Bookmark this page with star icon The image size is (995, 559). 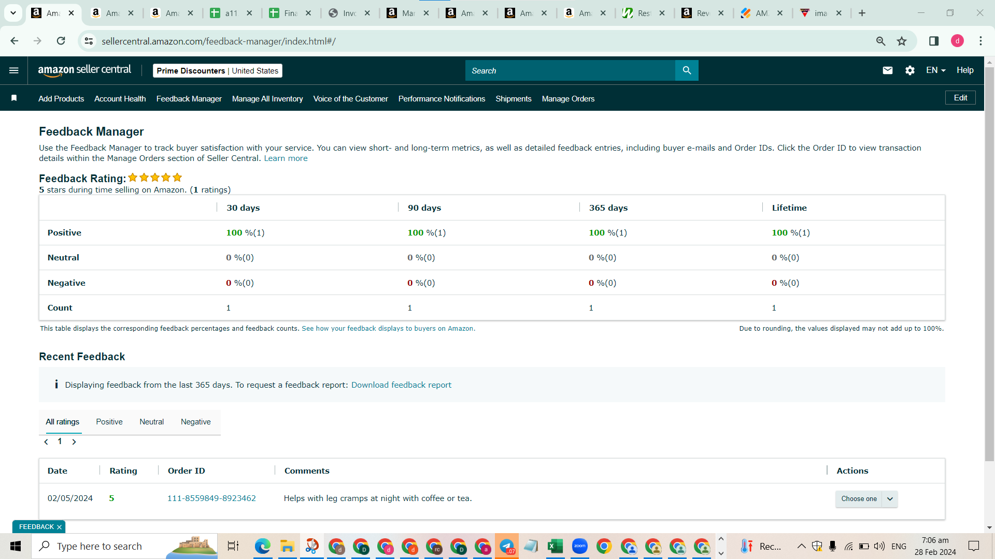[902, 41]
